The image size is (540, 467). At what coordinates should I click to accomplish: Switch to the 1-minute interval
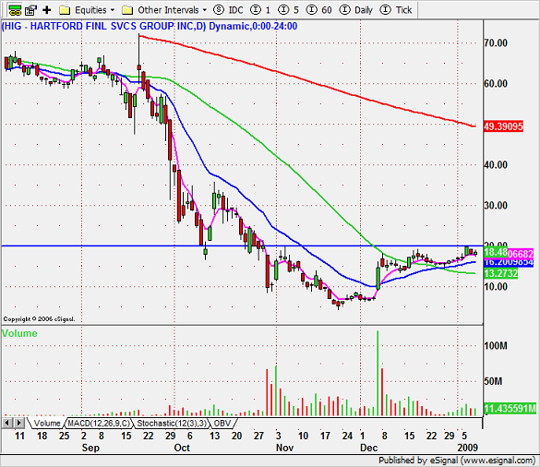point(260,10)
